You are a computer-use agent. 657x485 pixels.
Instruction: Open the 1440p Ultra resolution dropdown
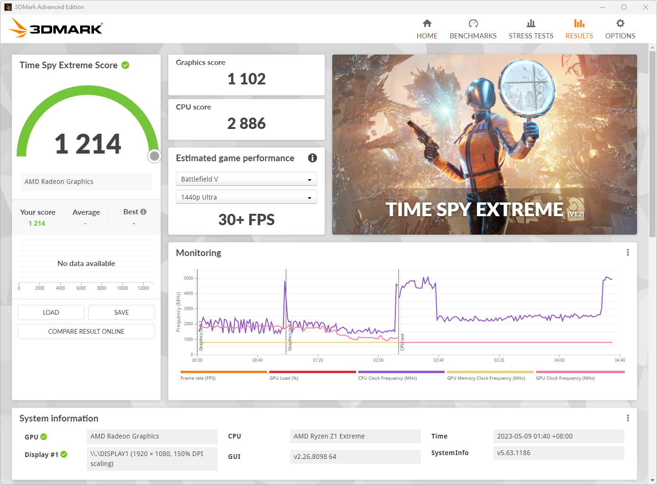246,197
